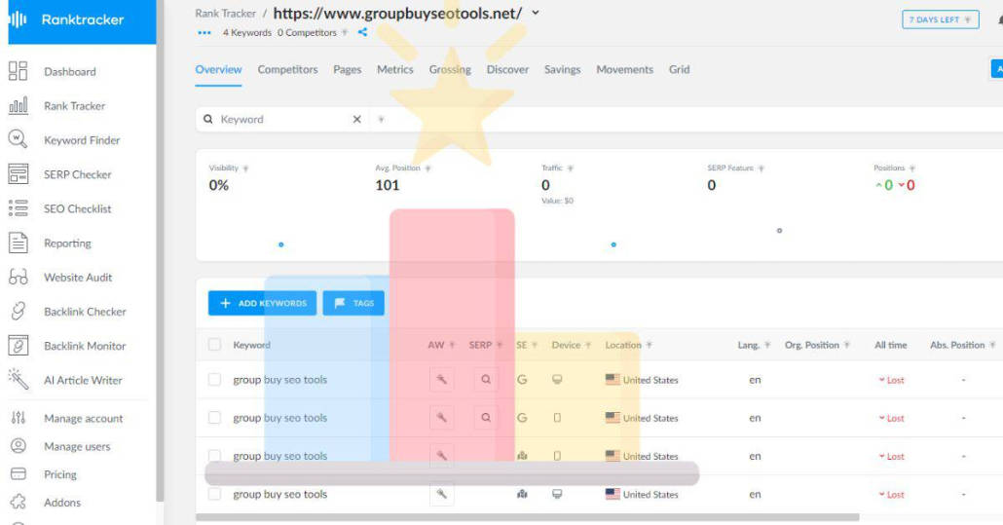Click the sidebar vertical scrollbar
1003x525 pixels.
(160, 250)
